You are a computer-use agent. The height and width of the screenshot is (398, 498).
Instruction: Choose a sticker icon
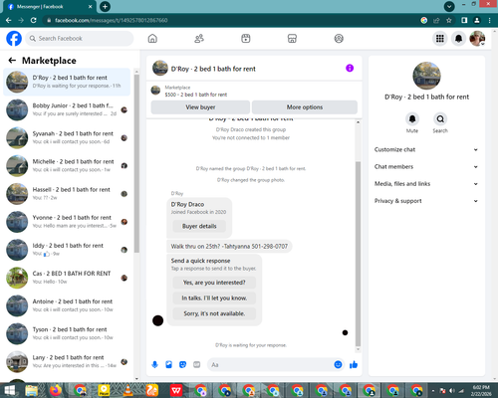coord(182,365)
